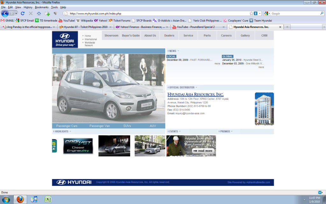Open the TD Ameritrade bookmark

click(46, 21)
